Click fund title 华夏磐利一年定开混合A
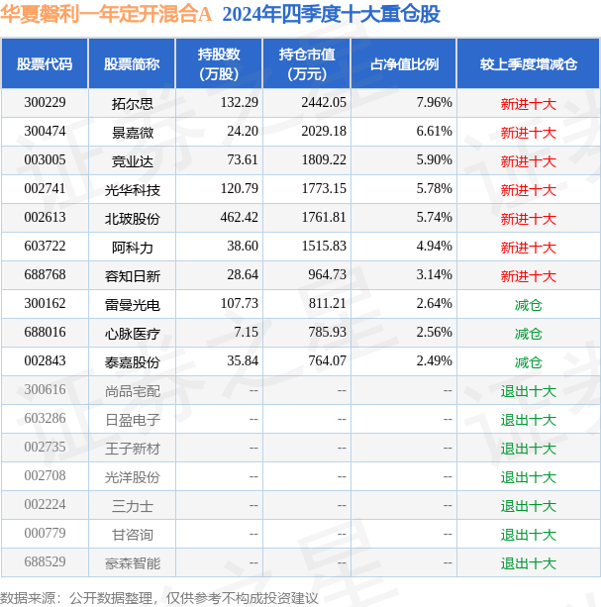This screenshot has width=601, height=607. pos(106,14)
